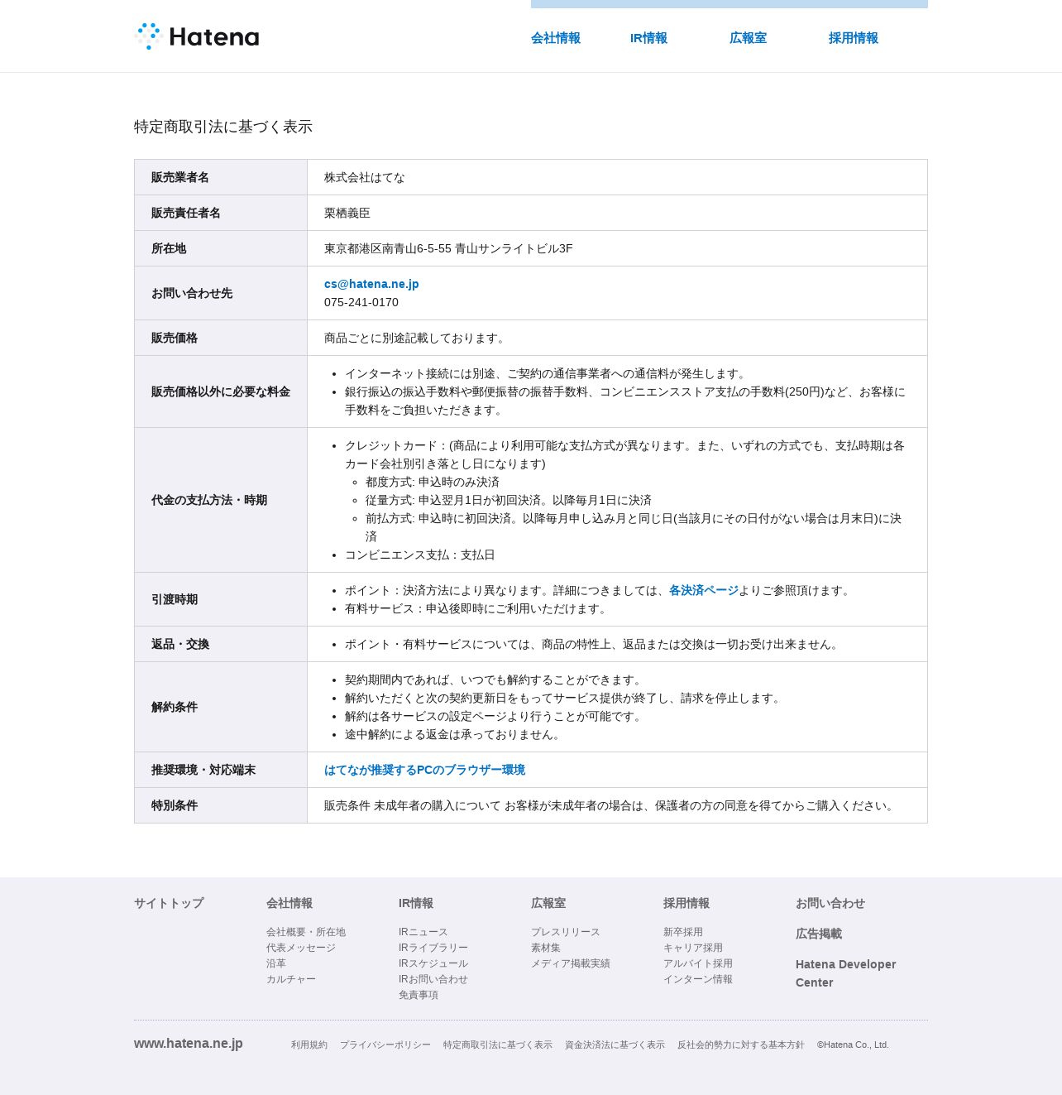Click www.hatena.ne.jp in the footer
Image resolution: width=1062 pixels, height=1095 pixels.
coord(189,1044)
